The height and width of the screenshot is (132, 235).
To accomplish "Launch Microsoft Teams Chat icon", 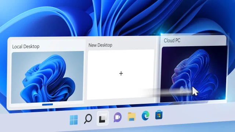I will [117, 117].
